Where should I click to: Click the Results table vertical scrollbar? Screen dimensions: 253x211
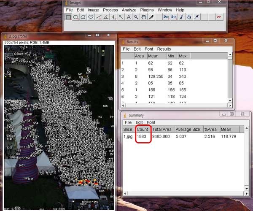click(230, 78)
